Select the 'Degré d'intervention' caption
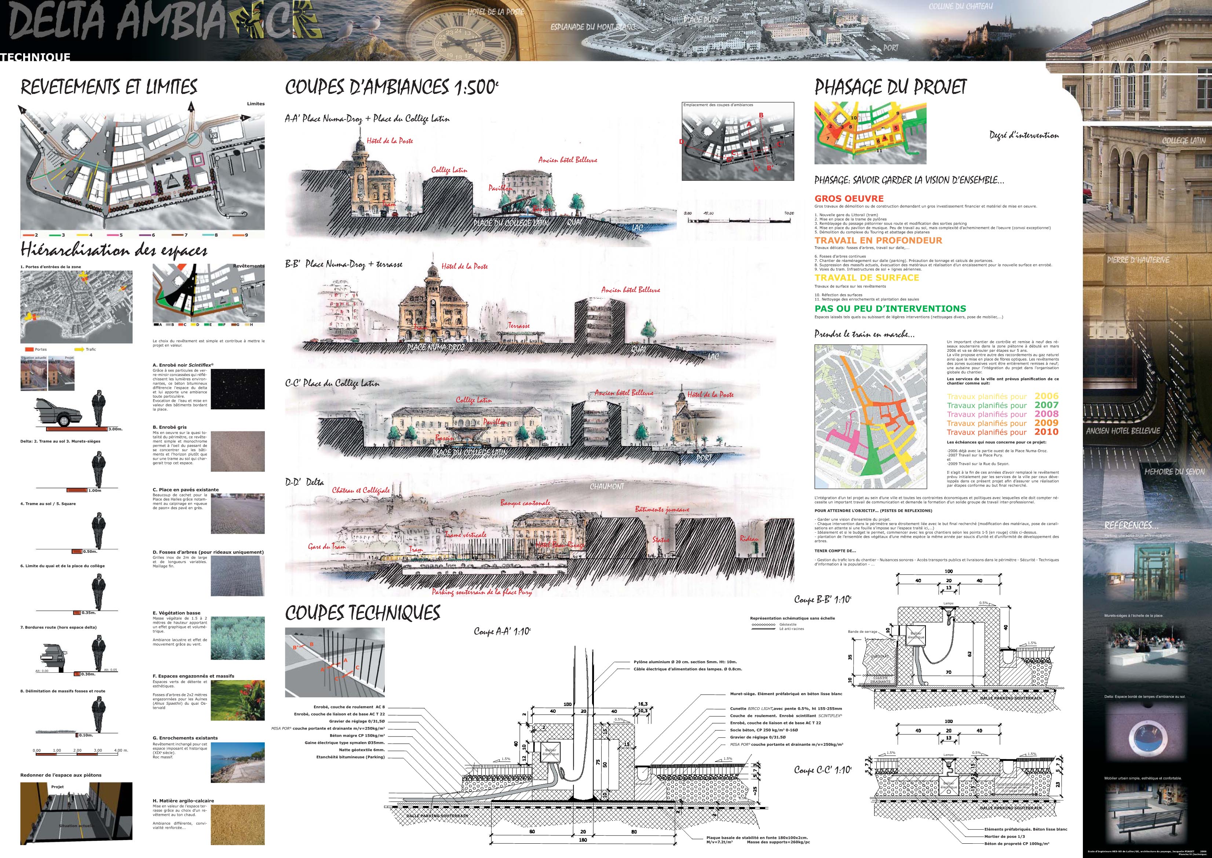Image resolution: width=1212 pixels, height=858 pixels. pos(1024,135)
